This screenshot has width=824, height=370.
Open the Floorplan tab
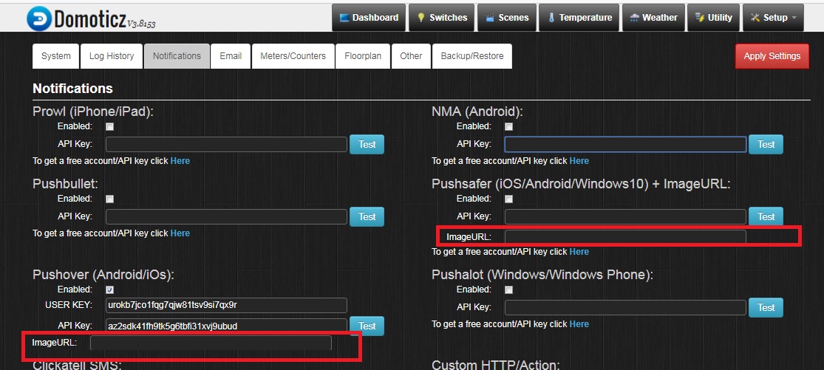[x=363, y=56]
